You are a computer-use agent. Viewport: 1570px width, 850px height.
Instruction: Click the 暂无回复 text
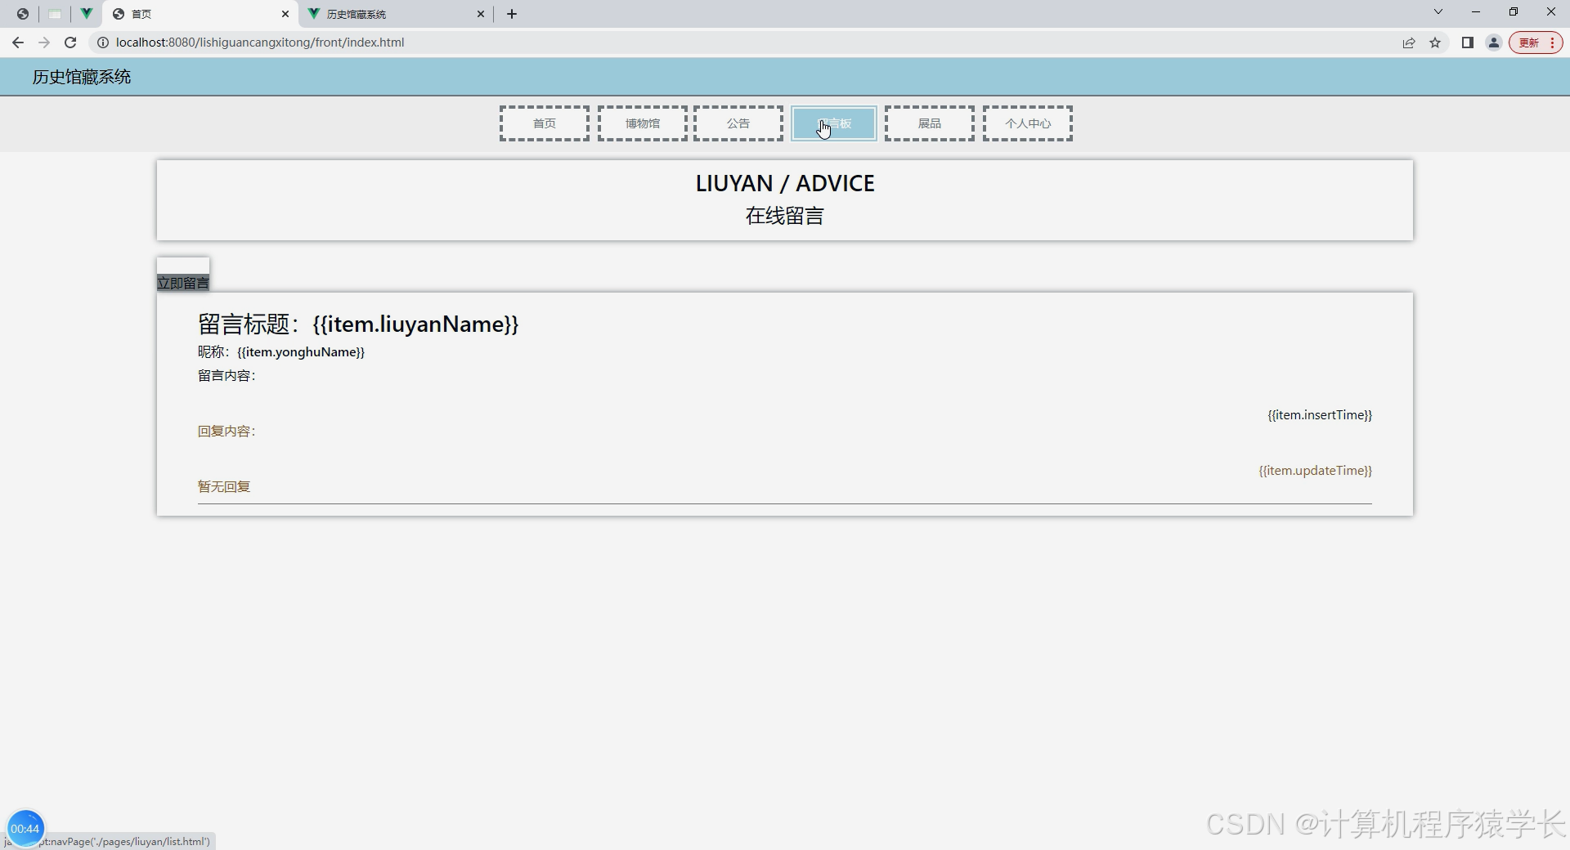[x=224, y=487]
